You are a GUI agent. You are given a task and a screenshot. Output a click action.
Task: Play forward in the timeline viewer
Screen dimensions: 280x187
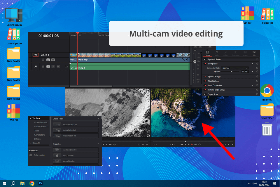tap(192, 144)
